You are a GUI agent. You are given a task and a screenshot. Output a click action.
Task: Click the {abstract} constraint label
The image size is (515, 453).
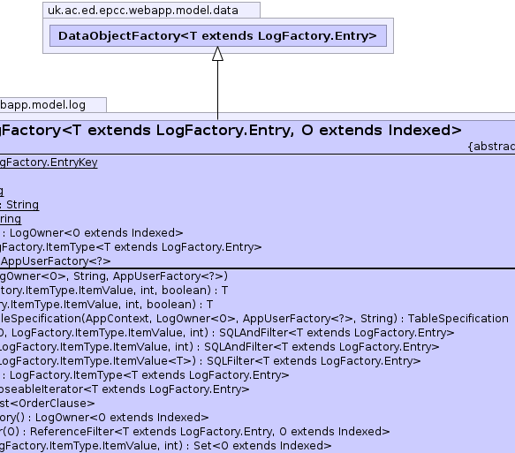491,146
